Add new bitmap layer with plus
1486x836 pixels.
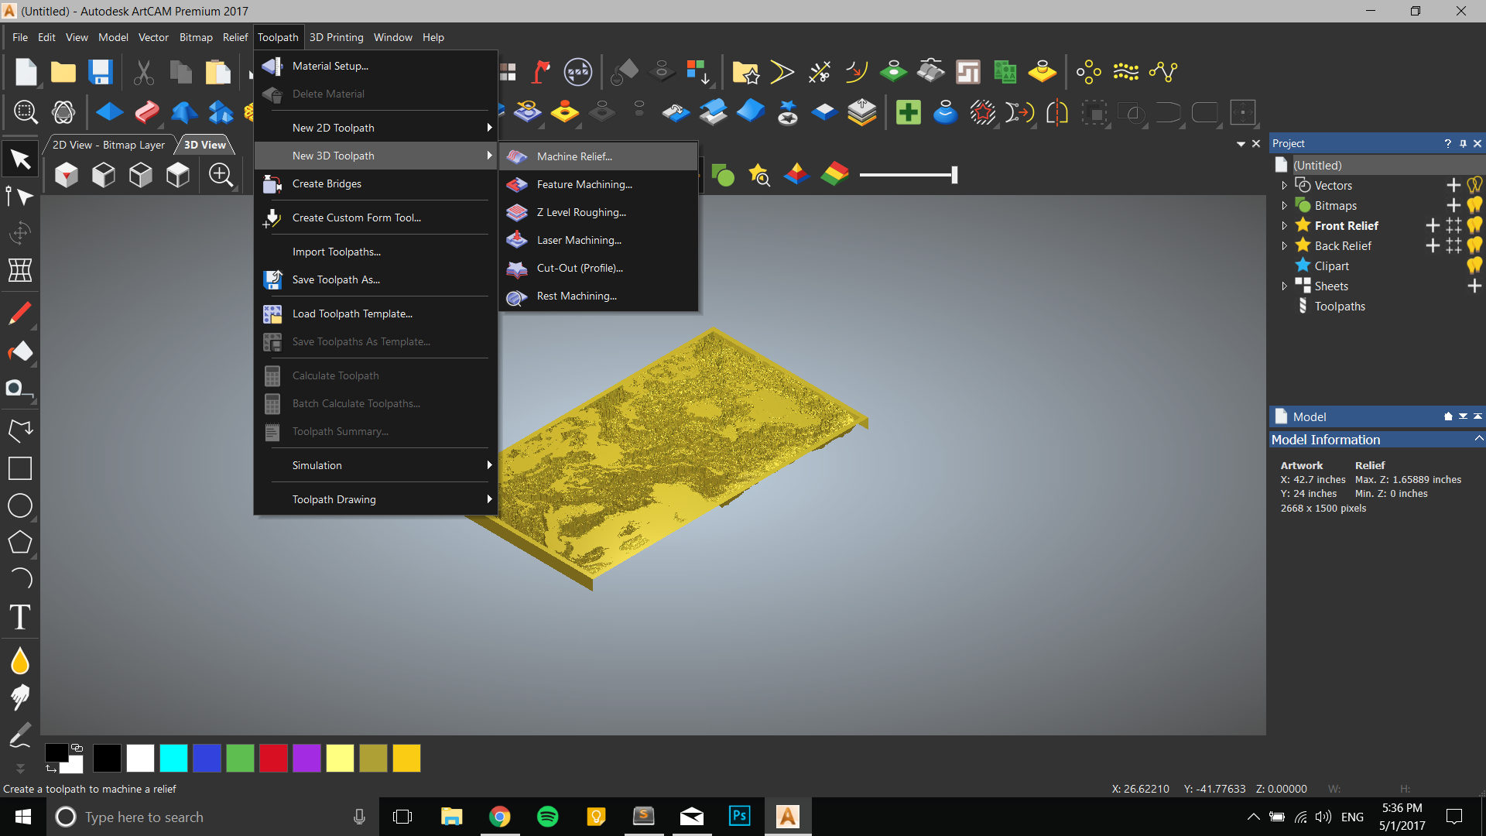pyautogui.click(x=1453, y=205)
